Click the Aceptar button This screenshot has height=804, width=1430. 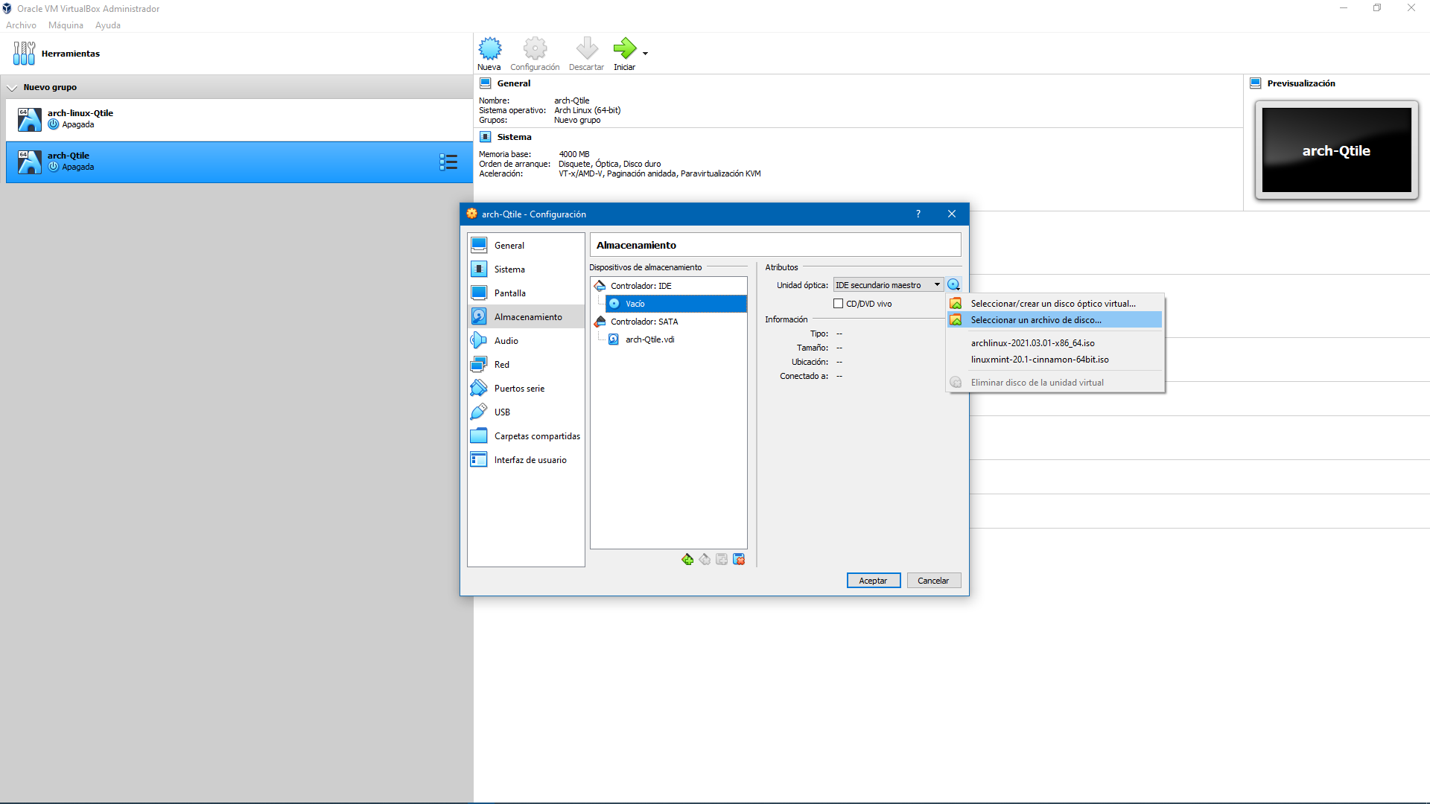[873, 581]
